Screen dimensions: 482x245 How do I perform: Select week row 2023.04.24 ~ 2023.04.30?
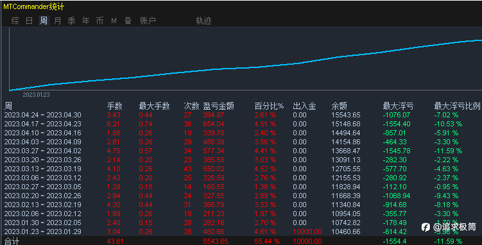coord(241,115)
